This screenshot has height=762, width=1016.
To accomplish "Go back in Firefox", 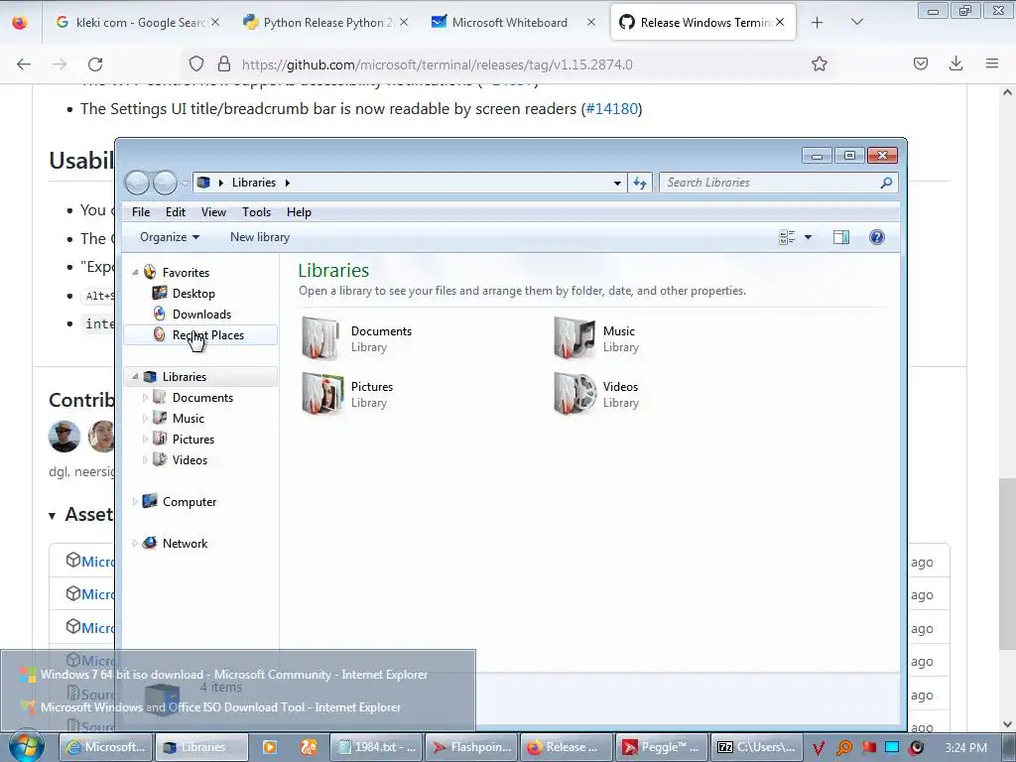I will [x=24, y=64].
